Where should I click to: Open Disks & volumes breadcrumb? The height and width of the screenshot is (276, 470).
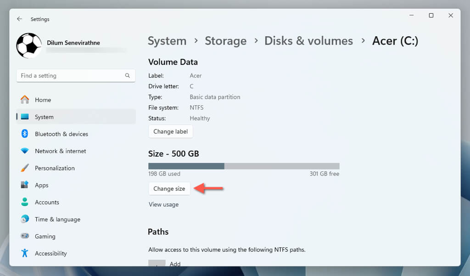(x=308, y=41)
